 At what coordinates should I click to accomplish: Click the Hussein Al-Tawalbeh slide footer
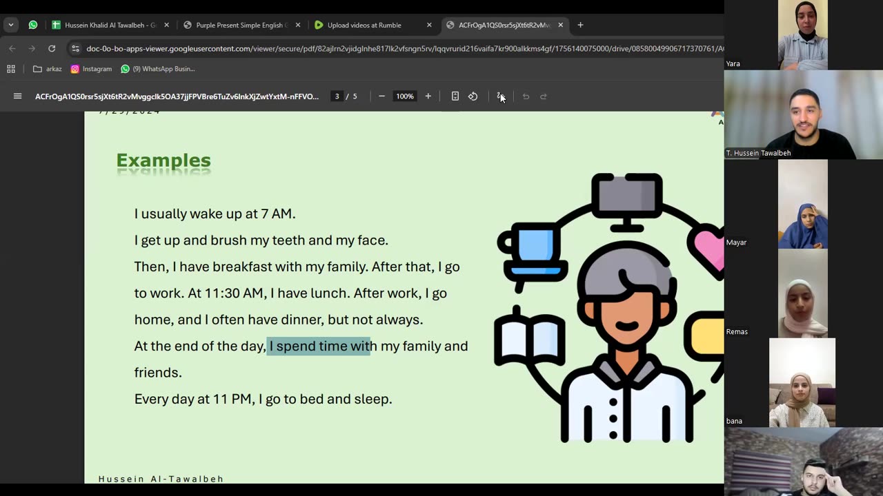tap(161, 479)
